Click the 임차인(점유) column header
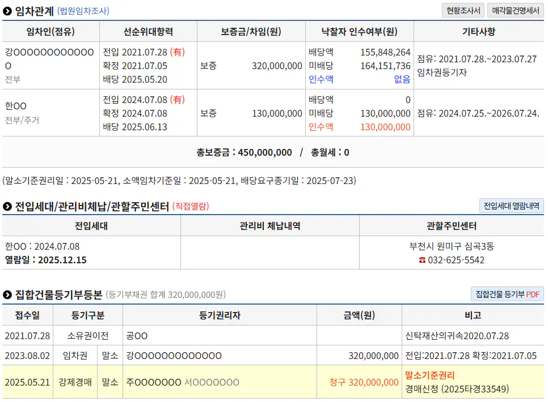The image size is (548, 402). (50, 31)
